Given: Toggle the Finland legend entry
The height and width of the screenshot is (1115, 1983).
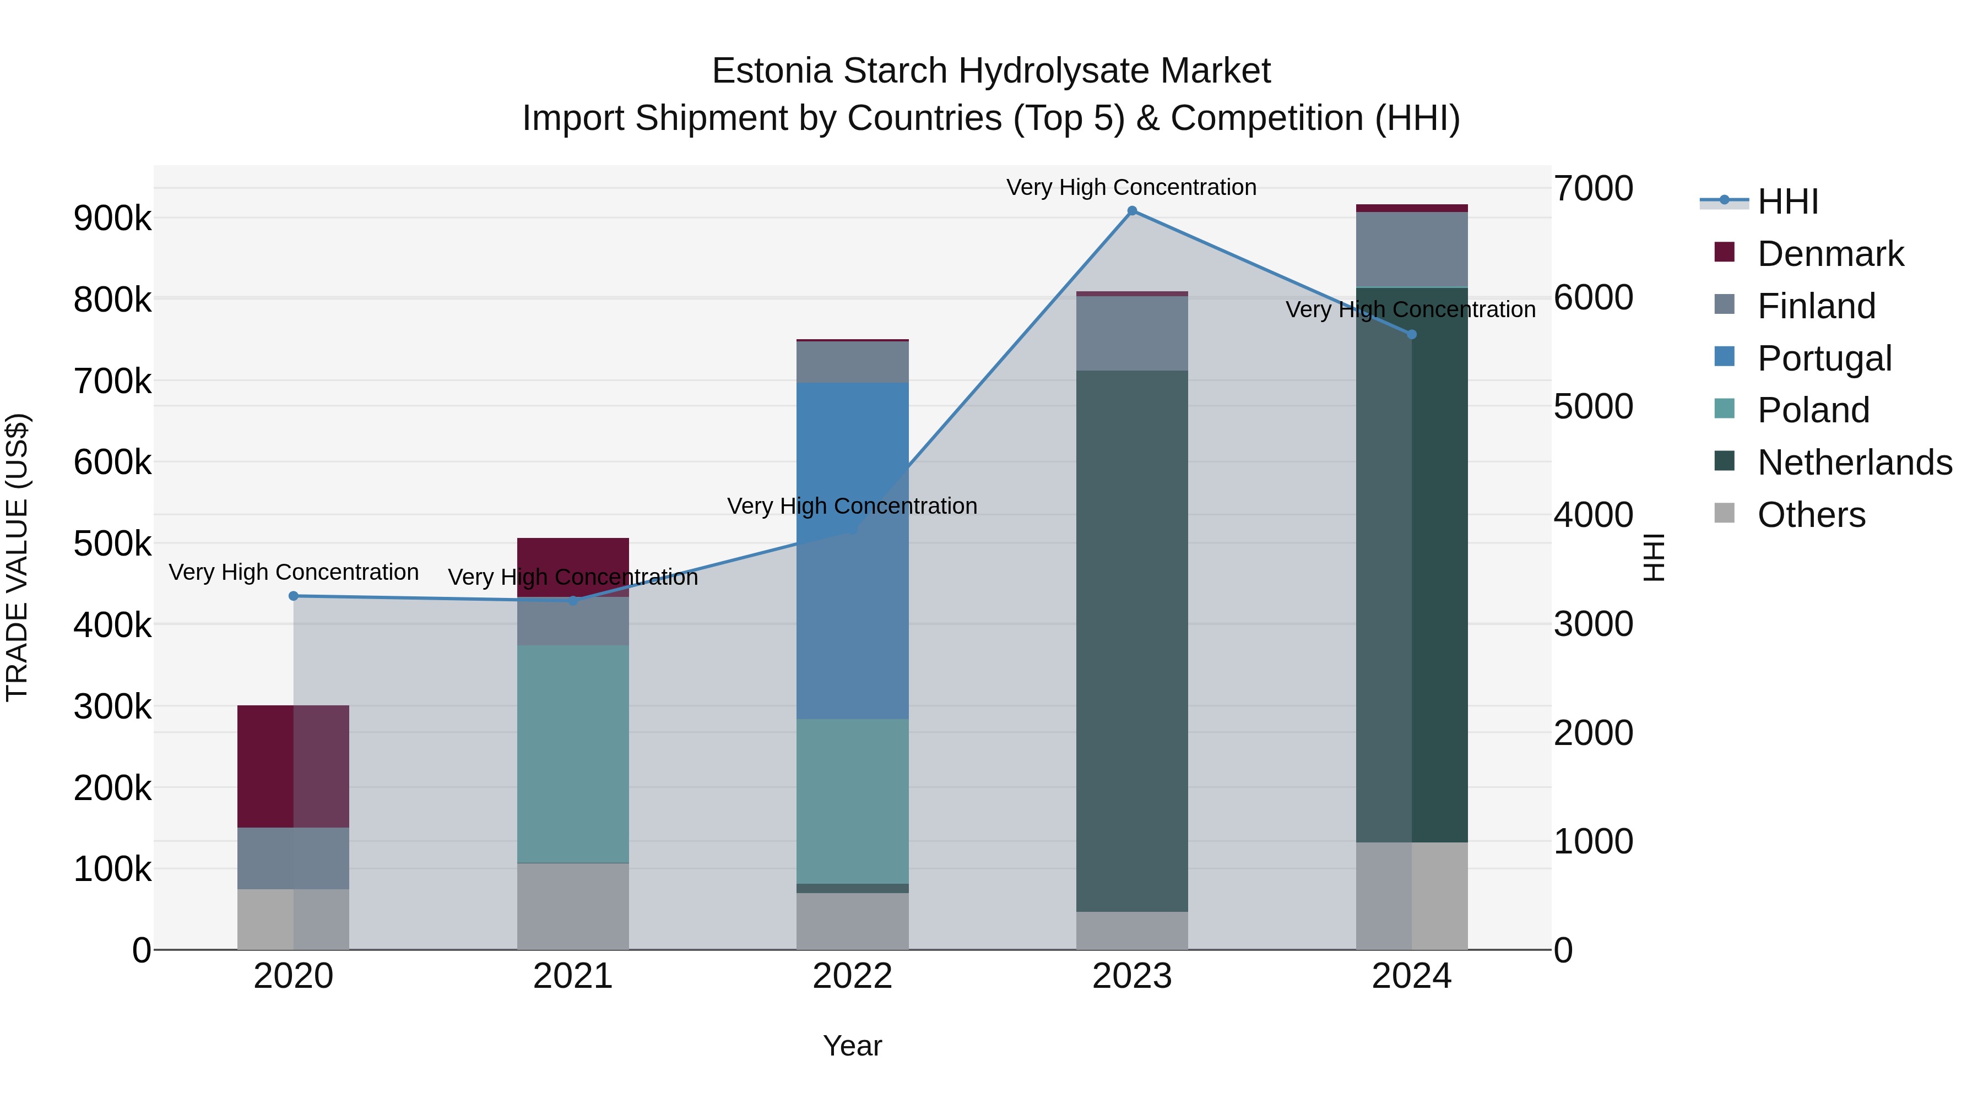Looking at the screenshot, I should pos(1795,306).
